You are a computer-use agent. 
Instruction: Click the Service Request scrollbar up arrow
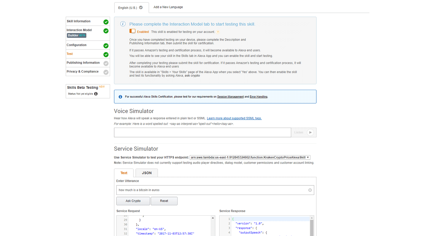213,218
